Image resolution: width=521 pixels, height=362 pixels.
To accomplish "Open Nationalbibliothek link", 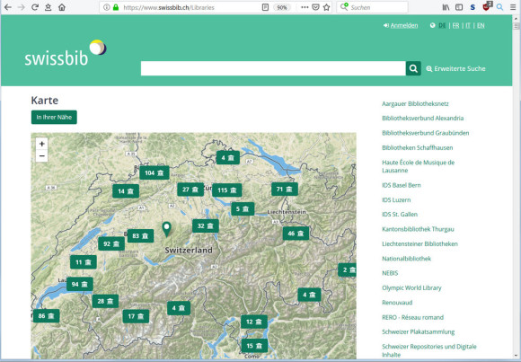I will 406,259.
